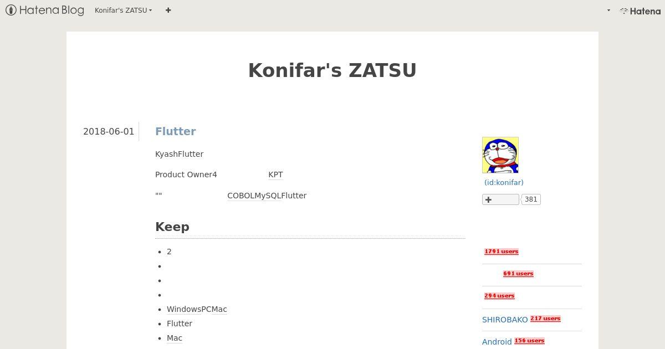
Task: Click the subscribe plus button
Action: pos(500,199)
